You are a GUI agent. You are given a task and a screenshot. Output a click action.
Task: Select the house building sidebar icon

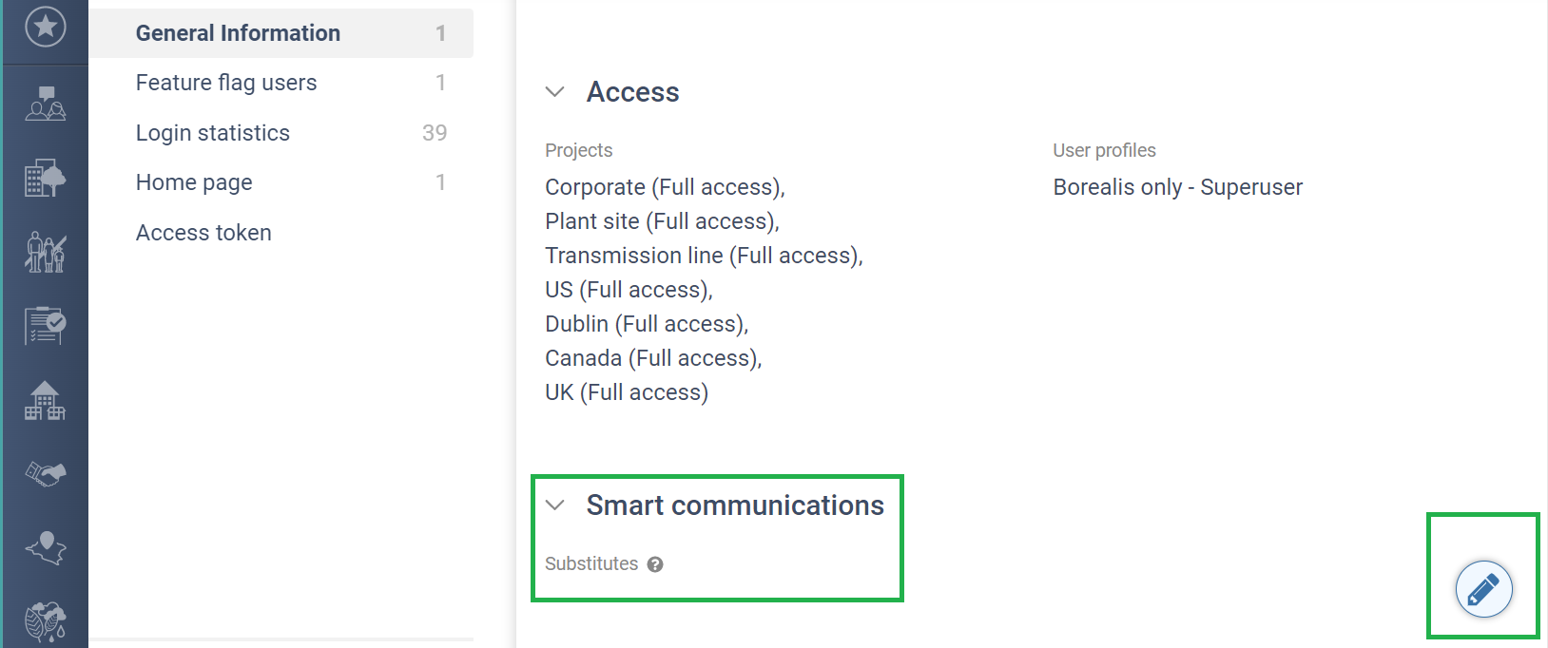(45, 400)
